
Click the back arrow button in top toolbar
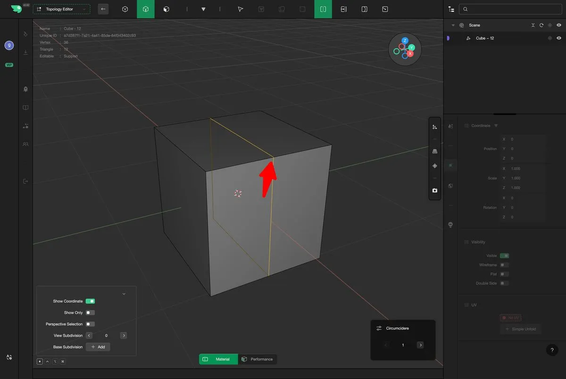[103, 9]
